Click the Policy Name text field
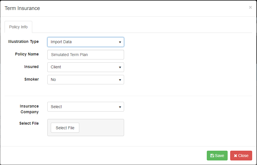 point(86,54)
